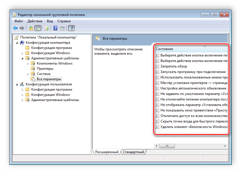Click the Export list toolbar icon
The image size is (241, 174).
(47, 28)
